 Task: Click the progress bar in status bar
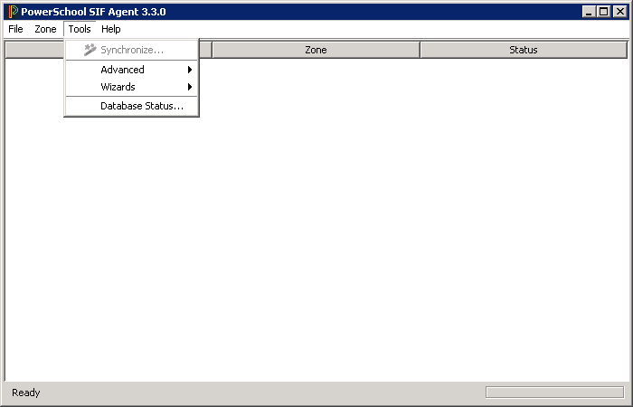(x=554, y=392)
